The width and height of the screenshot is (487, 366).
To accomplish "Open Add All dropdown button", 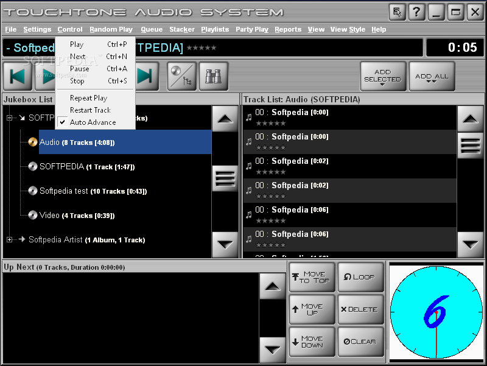I will 432,77.
